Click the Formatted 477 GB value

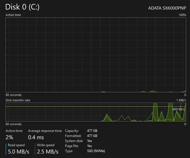coord(92,136)
